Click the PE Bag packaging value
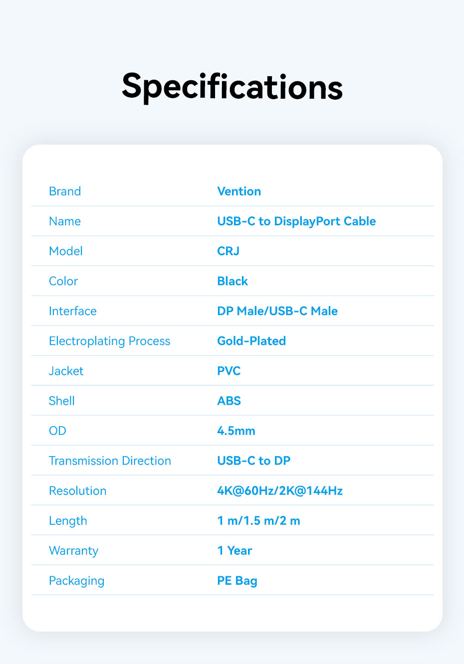Screen dimensions: 464x664 click(237, 581)
